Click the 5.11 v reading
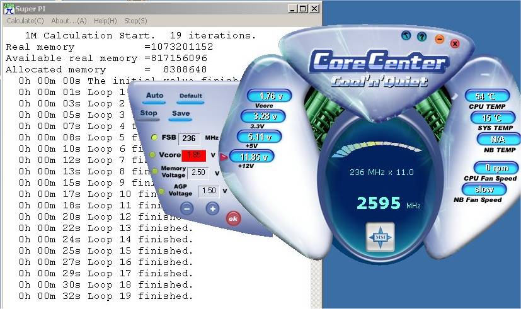521x309 pixels. coord(259,137)
